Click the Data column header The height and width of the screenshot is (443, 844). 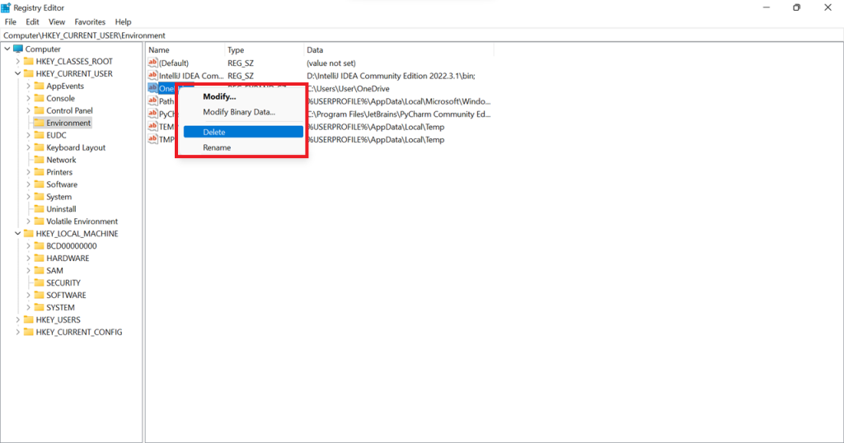[x=399, y=50]
